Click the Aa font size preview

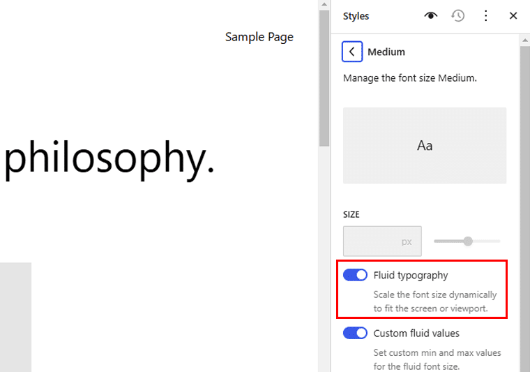click(425, 145)
